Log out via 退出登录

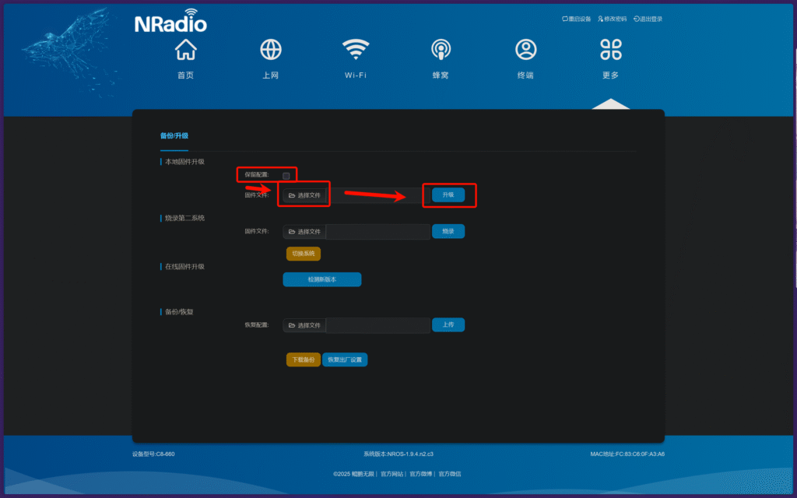[x=648, y=19]
